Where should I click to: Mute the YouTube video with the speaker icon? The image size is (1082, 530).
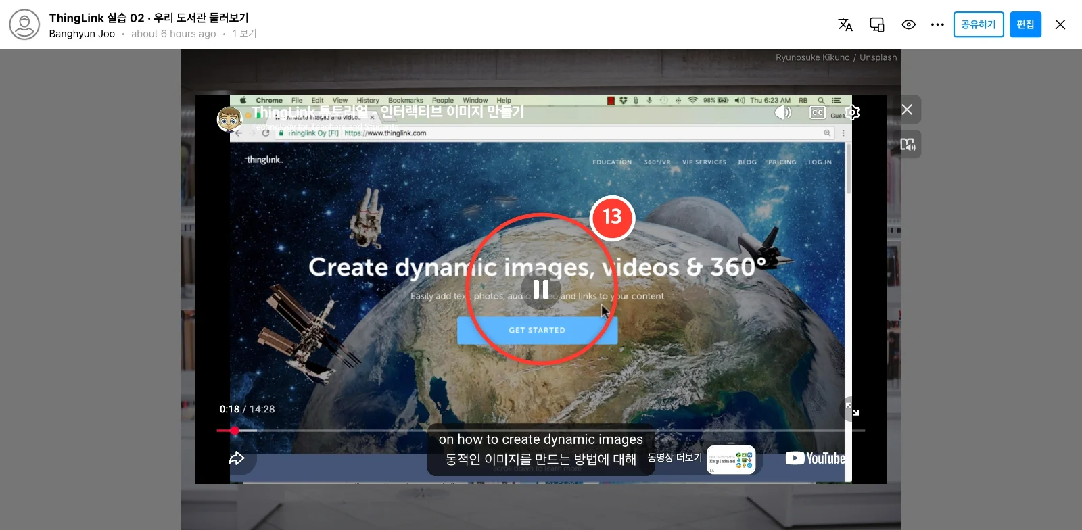point(782,112)
